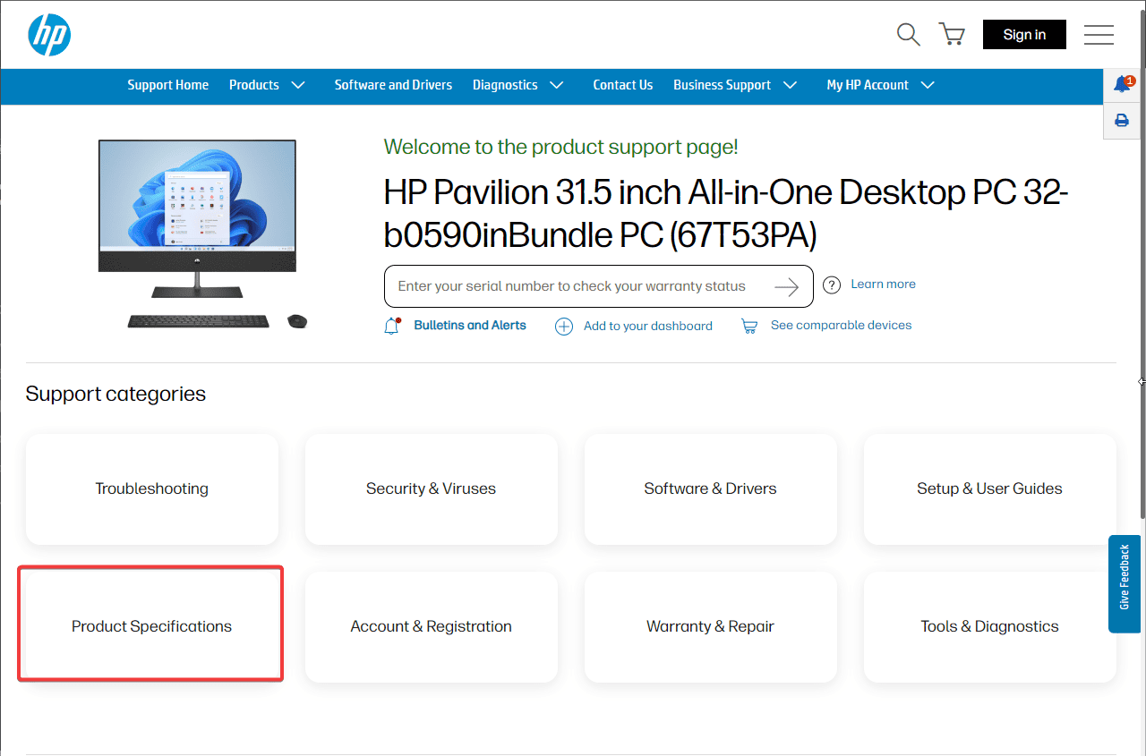Click Add to your dashboard link
Screen dimensions: 1146x756
pyautogui.click(x=648, y=327)
